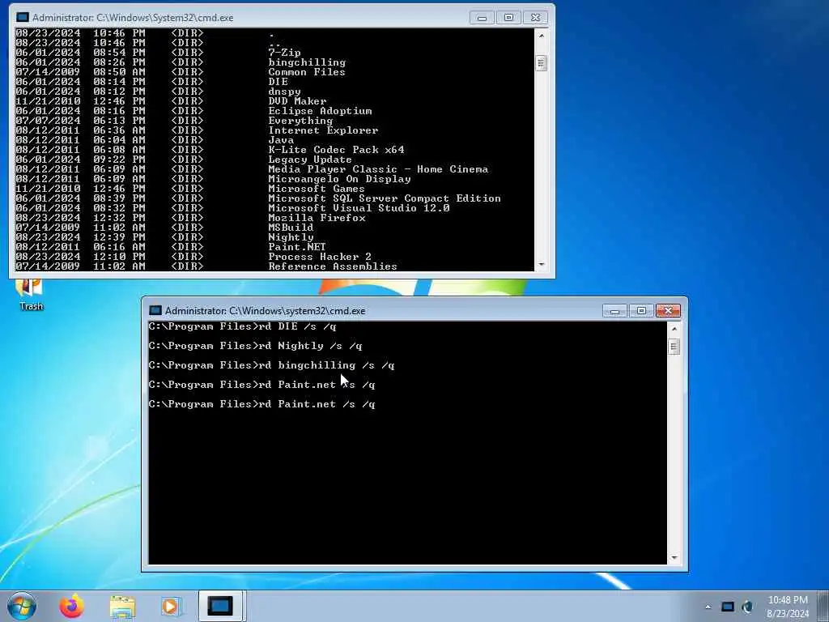Click the 'DIE' directory listing entry
The width and height of the screenshot is (829, 622).
278,82
